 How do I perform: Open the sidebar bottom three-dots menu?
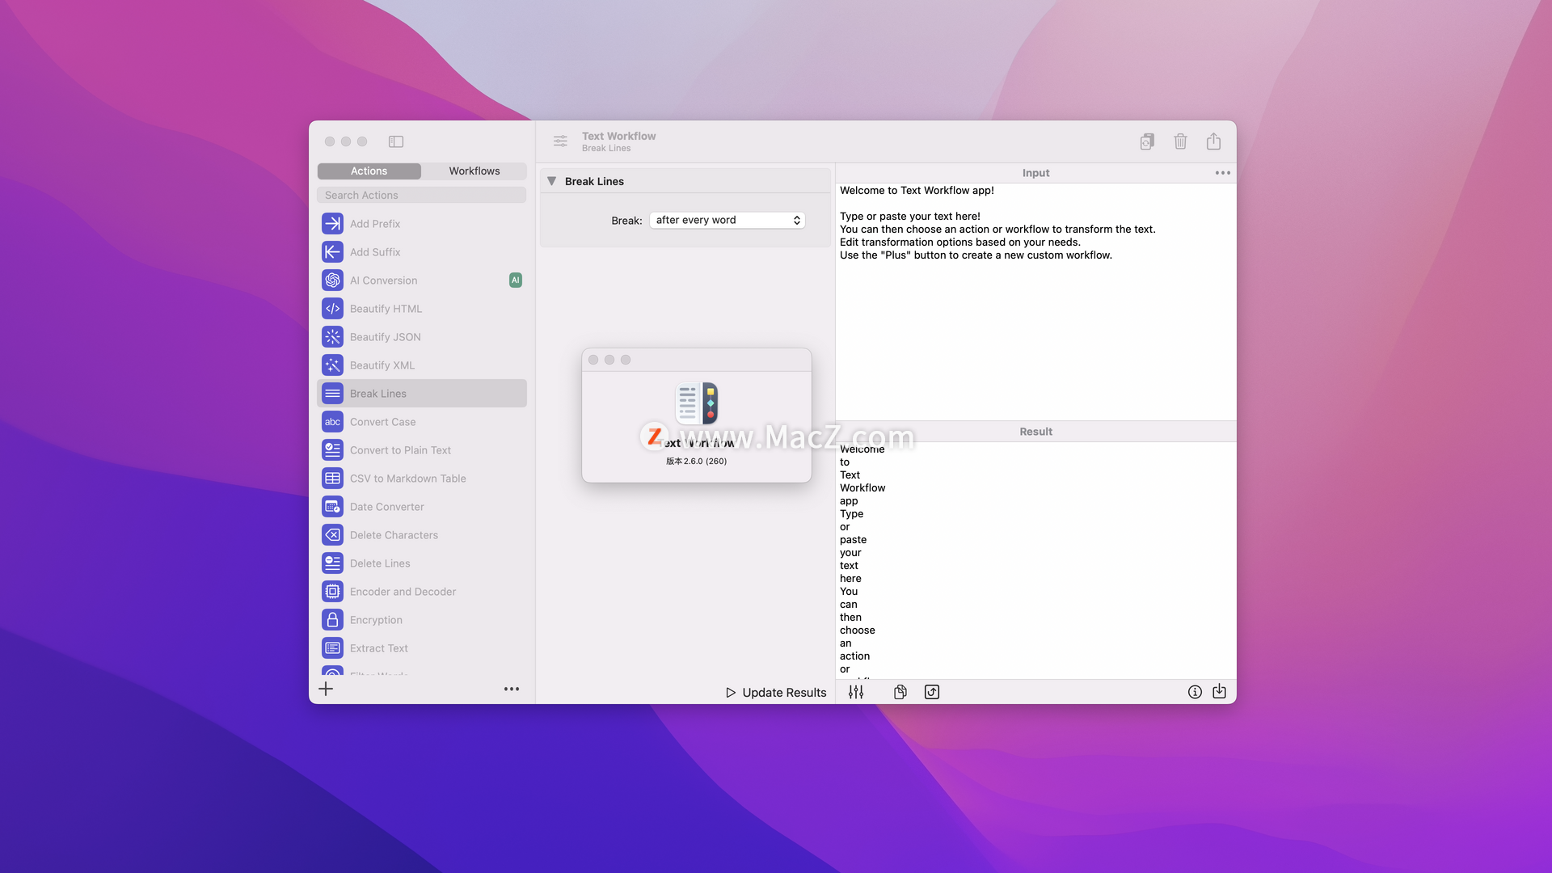512,689
